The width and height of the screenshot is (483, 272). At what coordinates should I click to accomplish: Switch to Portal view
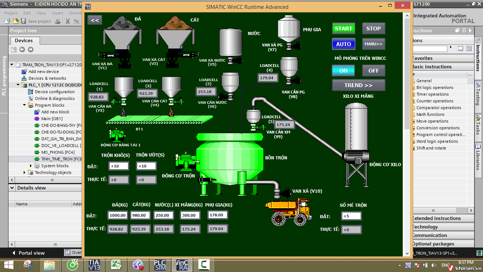(28, 253)
